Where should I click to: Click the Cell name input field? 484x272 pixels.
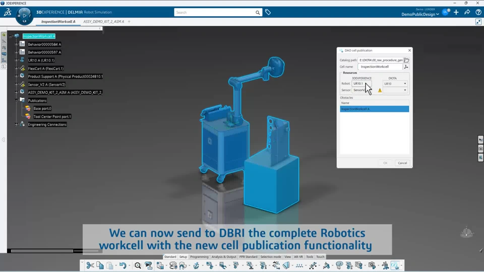tap(380, 66)
